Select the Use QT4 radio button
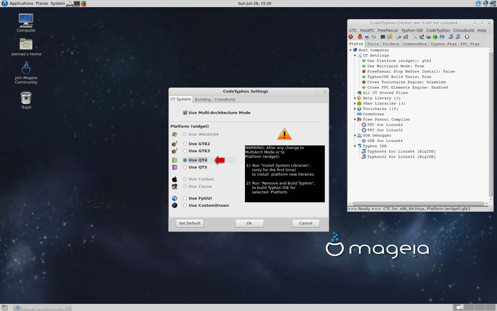The width and height of the screenshot is (497, 311). tap(185, 160)
